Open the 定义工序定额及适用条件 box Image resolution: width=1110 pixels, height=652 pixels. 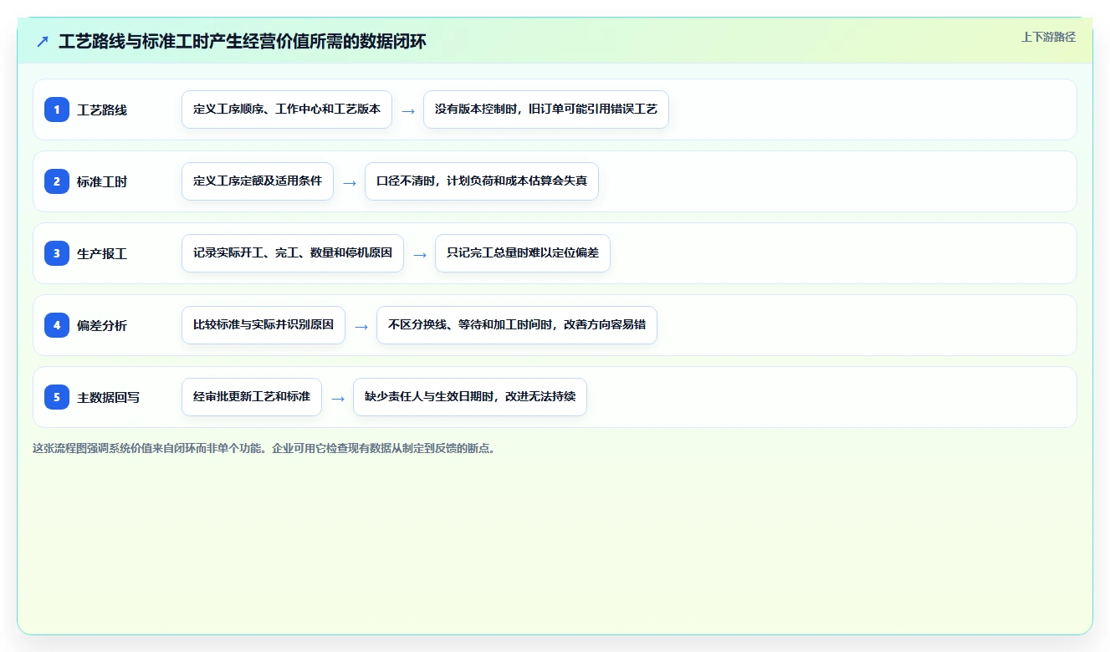(258, 181)
